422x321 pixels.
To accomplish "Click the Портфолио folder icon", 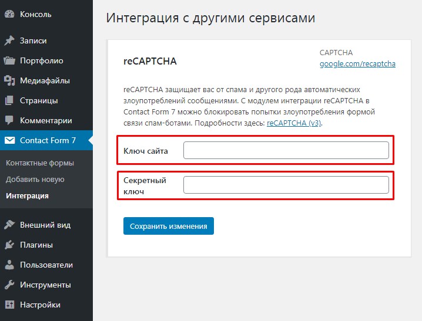I will pos(9,60).
